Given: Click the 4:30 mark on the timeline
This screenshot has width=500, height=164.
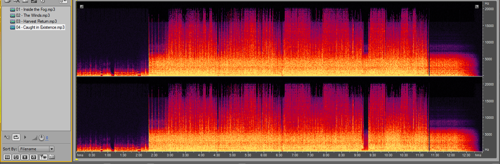Looking at the screenshot, I should (x=217, y=155).
